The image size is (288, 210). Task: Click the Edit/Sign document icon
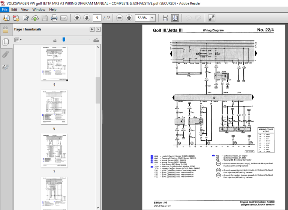coord(25,18)
